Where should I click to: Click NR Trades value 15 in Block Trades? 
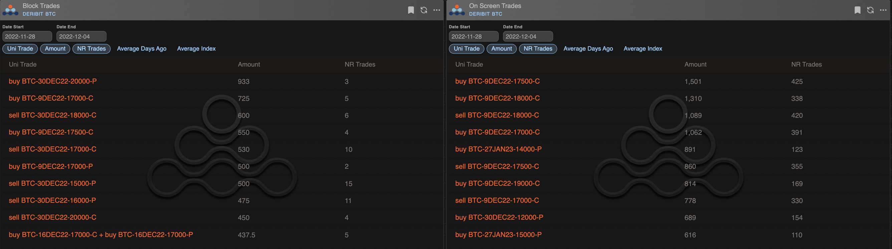(348, 184)
